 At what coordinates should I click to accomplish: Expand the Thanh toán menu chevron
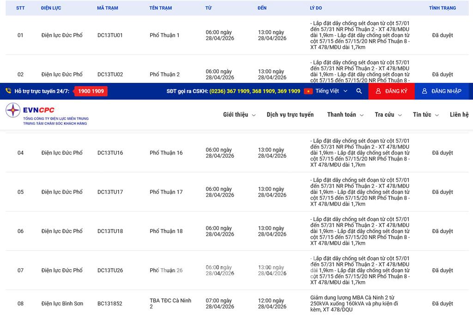[361, 115]
